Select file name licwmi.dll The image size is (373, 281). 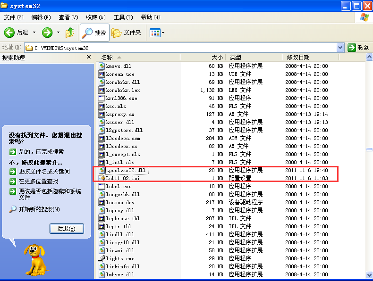click(x=120, y=251)
